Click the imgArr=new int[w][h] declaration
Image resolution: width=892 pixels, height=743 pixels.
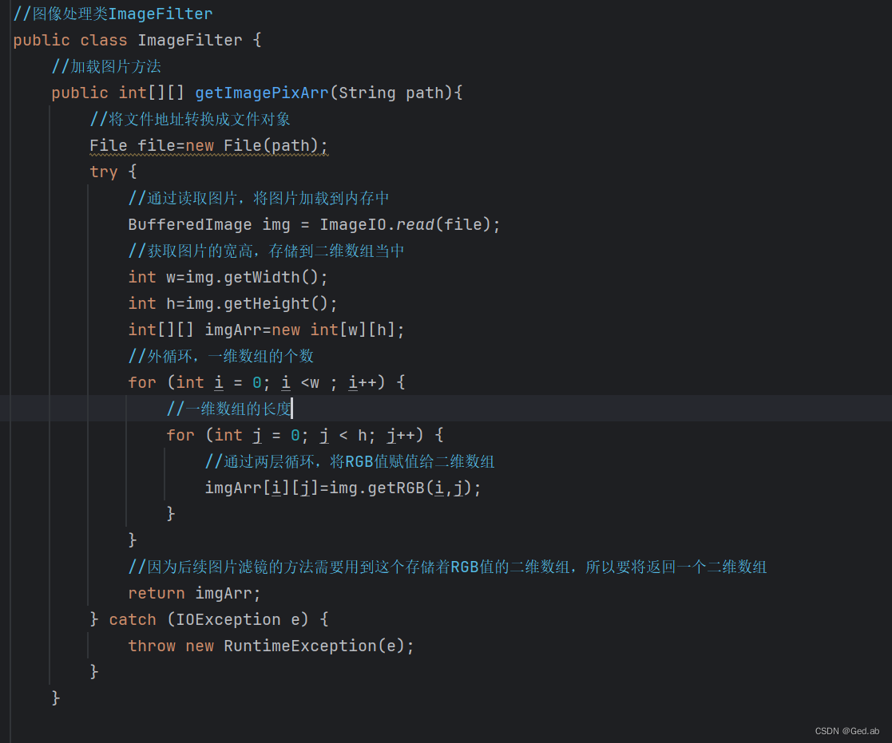[x=266, y=330]
